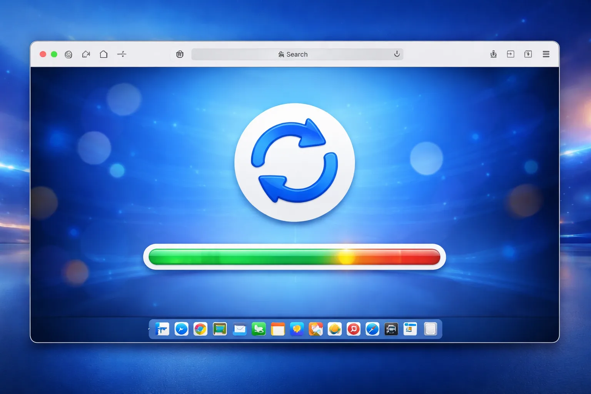Viewport: 591px width, 394px height.
Task: Click the sidebar arrow panel icon
Action: pyautogui.click(x=511, y=54)
